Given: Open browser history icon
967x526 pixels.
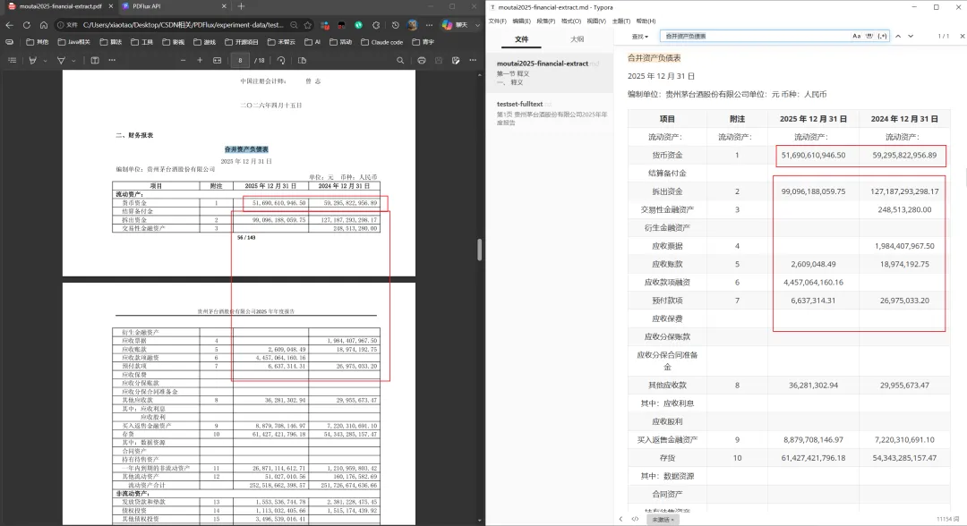Looking at the screenshot, I should coord(396,25).
